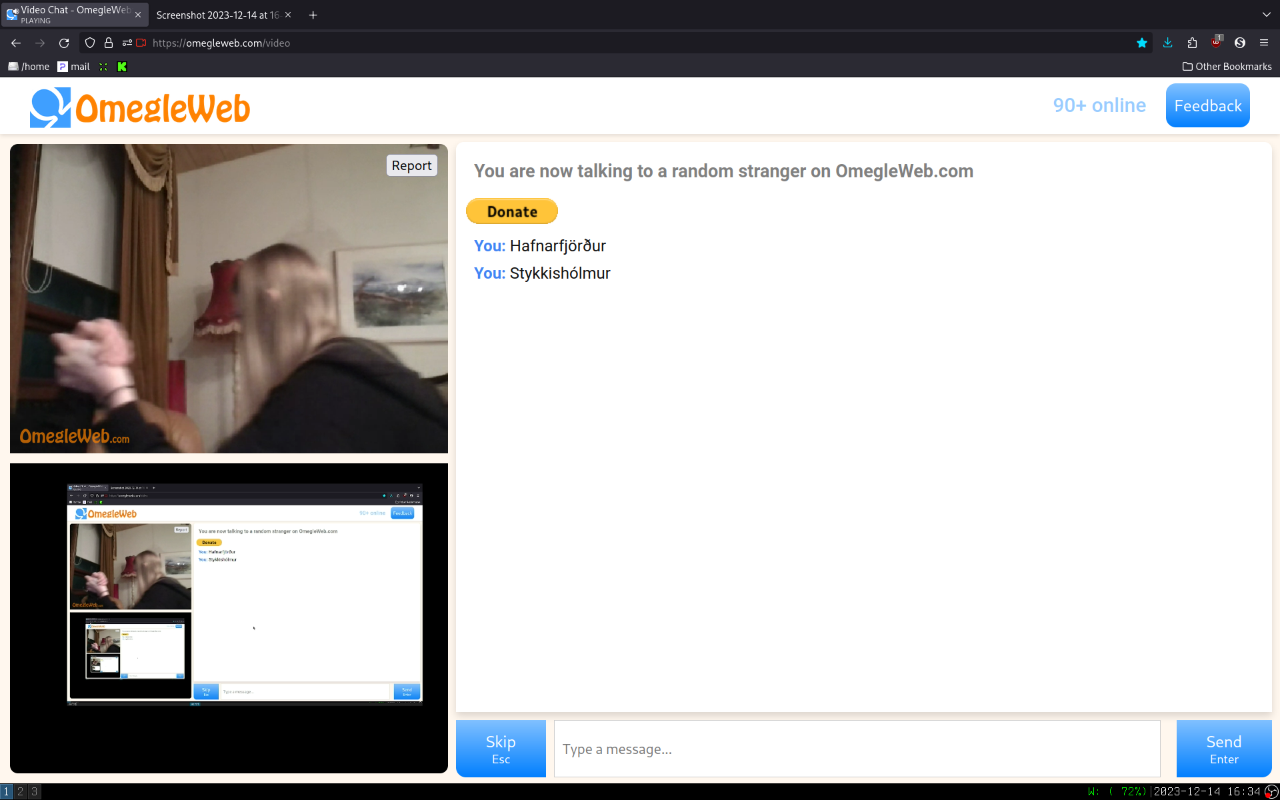
Task: Toggle the blue bookmark star
Action: click(1142, 43)
